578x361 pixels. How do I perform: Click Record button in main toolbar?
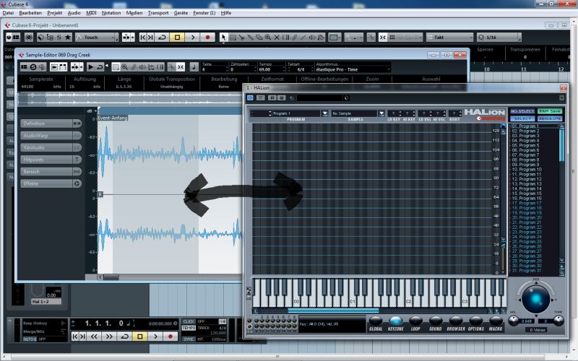pos(207,38)
